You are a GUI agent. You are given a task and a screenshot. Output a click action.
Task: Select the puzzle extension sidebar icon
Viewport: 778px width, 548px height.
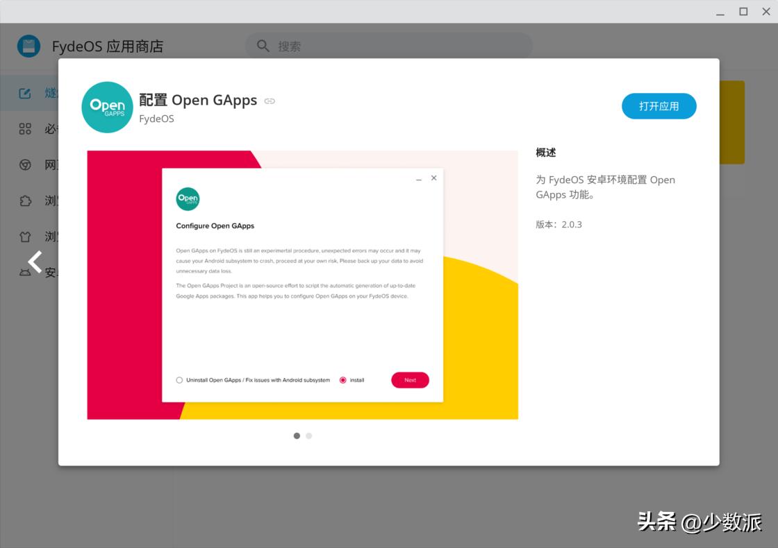pyautogui.click(x=25, y=200)
